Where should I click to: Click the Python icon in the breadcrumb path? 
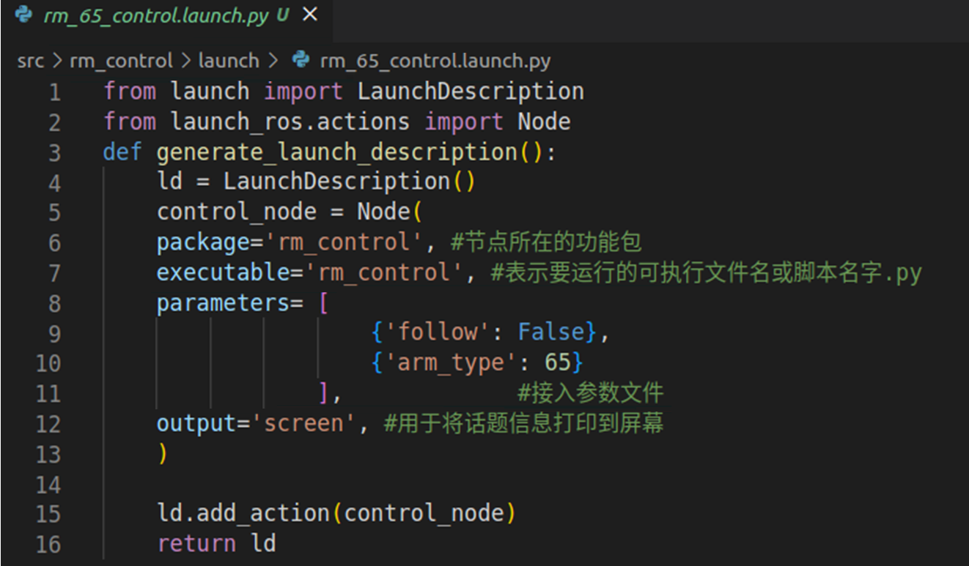tap(301, 60)
